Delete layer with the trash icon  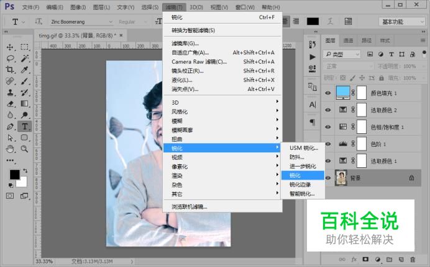(413, 260)
